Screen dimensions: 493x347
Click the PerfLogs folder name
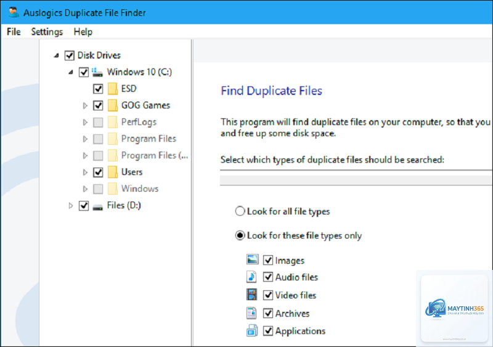139,122
